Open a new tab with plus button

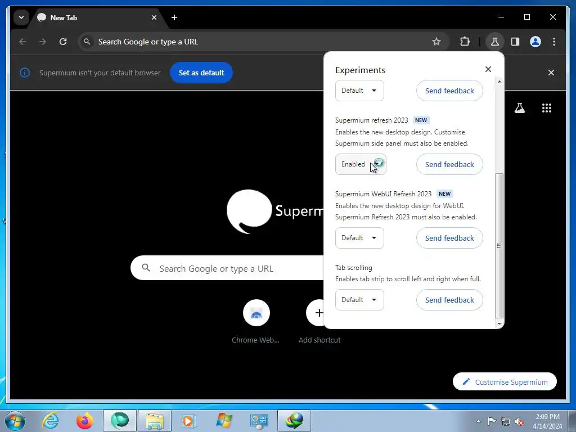(x=174, y=17)
